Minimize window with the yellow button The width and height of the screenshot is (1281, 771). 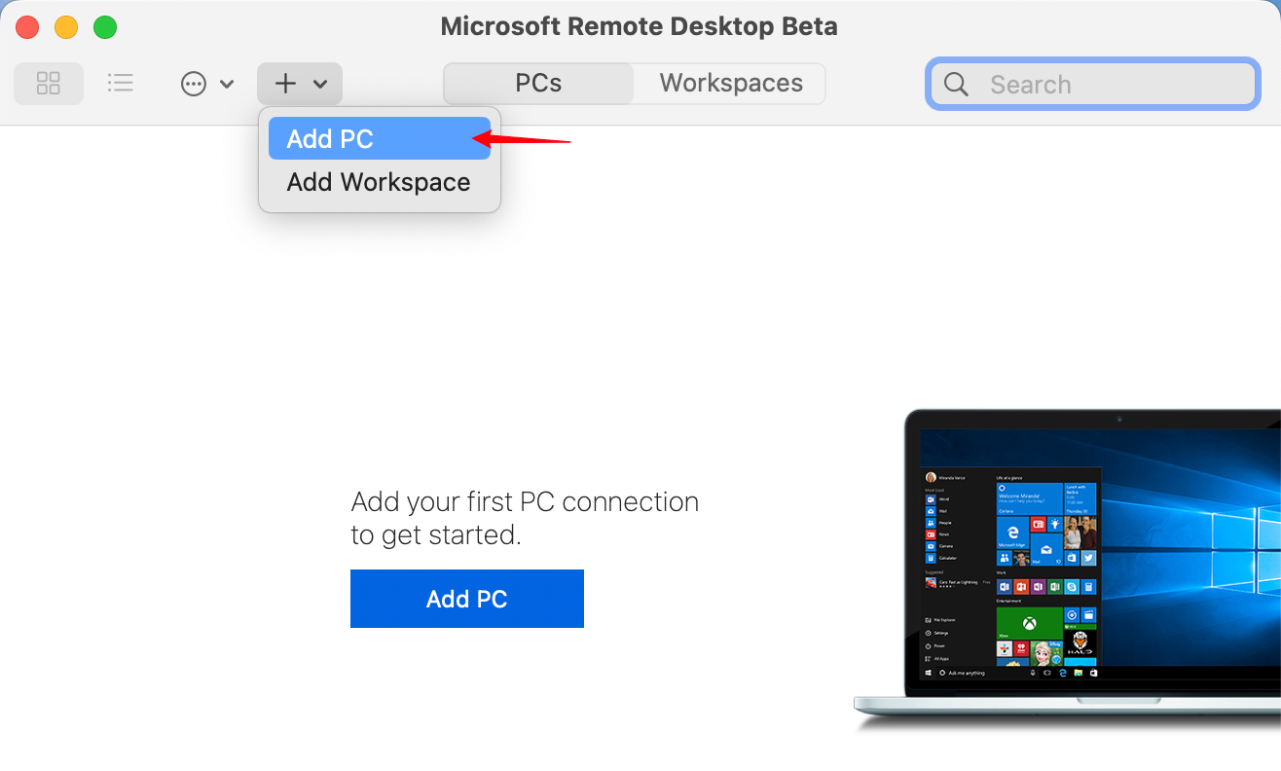[66, 27]
